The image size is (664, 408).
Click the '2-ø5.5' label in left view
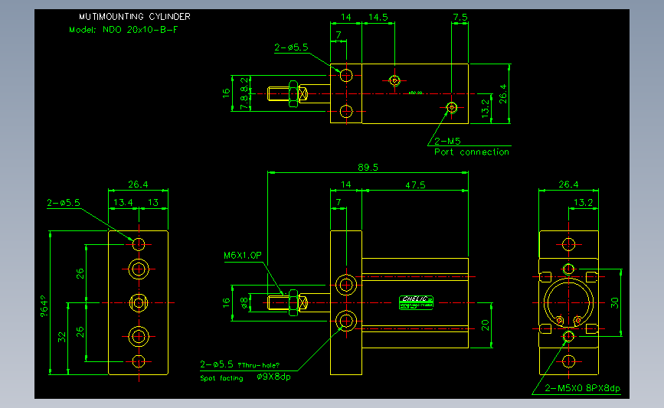click(x=64, y=203)
